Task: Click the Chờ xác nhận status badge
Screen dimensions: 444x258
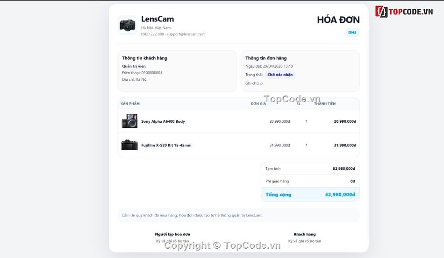Action: click(280, 75)
